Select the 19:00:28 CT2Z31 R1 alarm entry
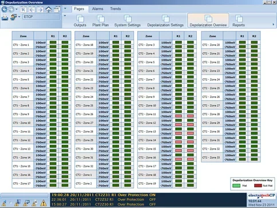277x208 pixels. coord(104,195)
